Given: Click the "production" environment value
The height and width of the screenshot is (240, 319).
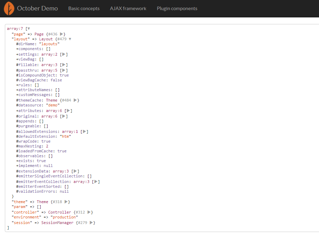Looking at the screenshot, I should tap(64, 217).
